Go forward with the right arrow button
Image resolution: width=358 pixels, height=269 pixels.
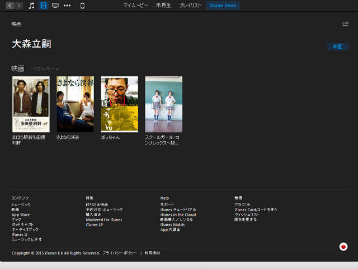(x=18, y=6)
